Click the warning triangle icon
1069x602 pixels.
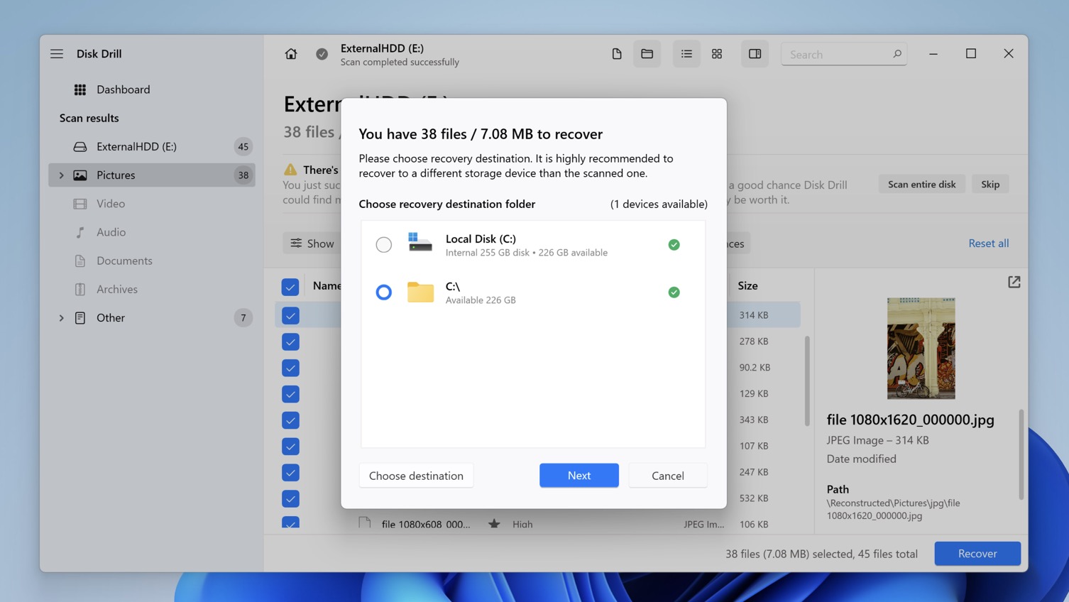pos(290,170)
